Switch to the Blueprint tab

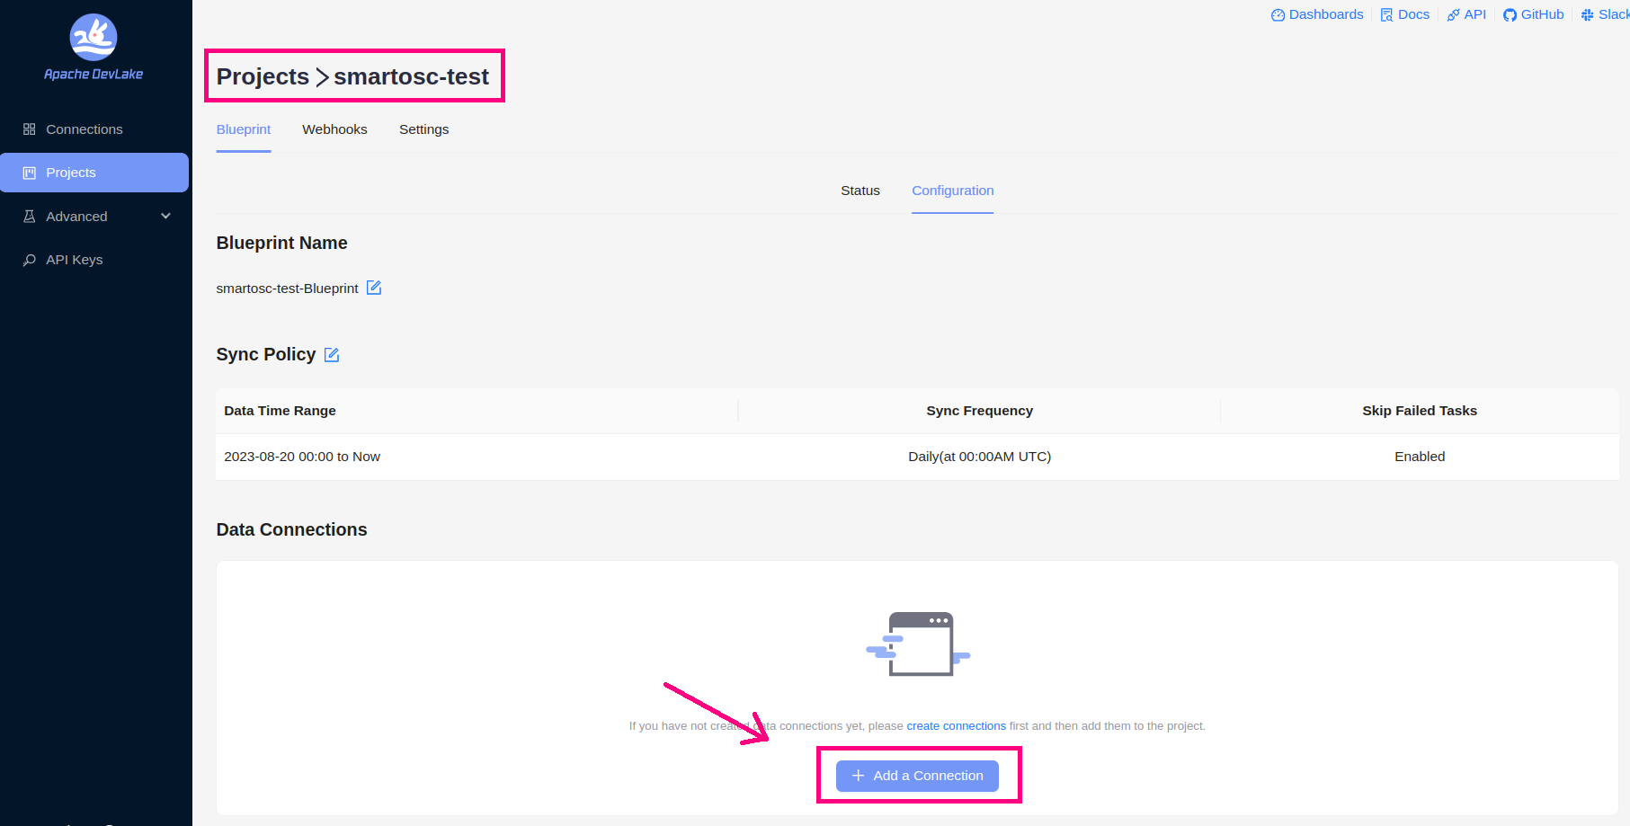click(243, 129)
